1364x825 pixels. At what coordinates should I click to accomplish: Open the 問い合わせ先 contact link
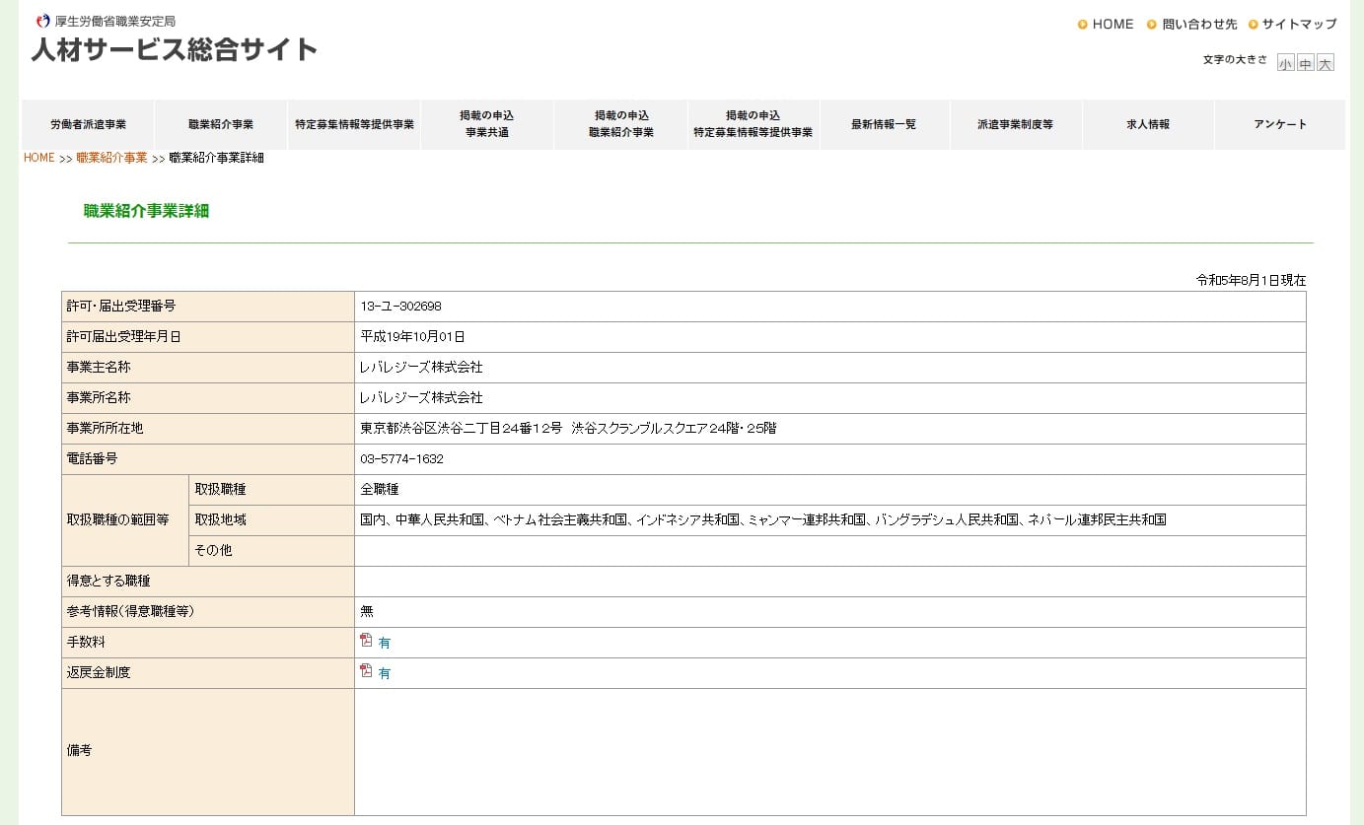click(x=1199, y=24)
